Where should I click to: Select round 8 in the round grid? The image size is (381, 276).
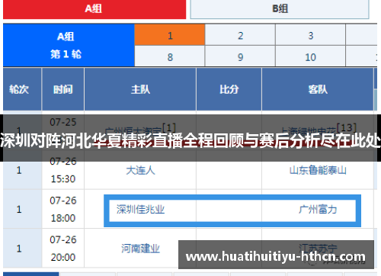click(x=170, y=56)
